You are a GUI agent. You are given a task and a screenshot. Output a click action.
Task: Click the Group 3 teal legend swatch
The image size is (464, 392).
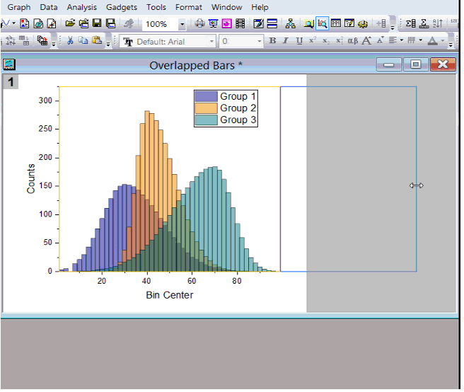pos(207,120)
